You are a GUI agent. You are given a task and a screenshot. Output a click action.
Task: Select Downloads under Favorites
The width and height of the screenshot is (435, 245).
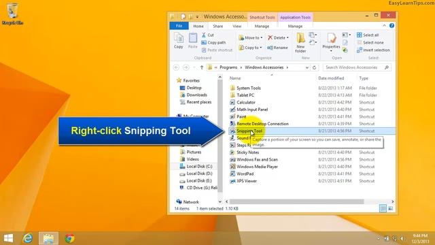(193, 95)
